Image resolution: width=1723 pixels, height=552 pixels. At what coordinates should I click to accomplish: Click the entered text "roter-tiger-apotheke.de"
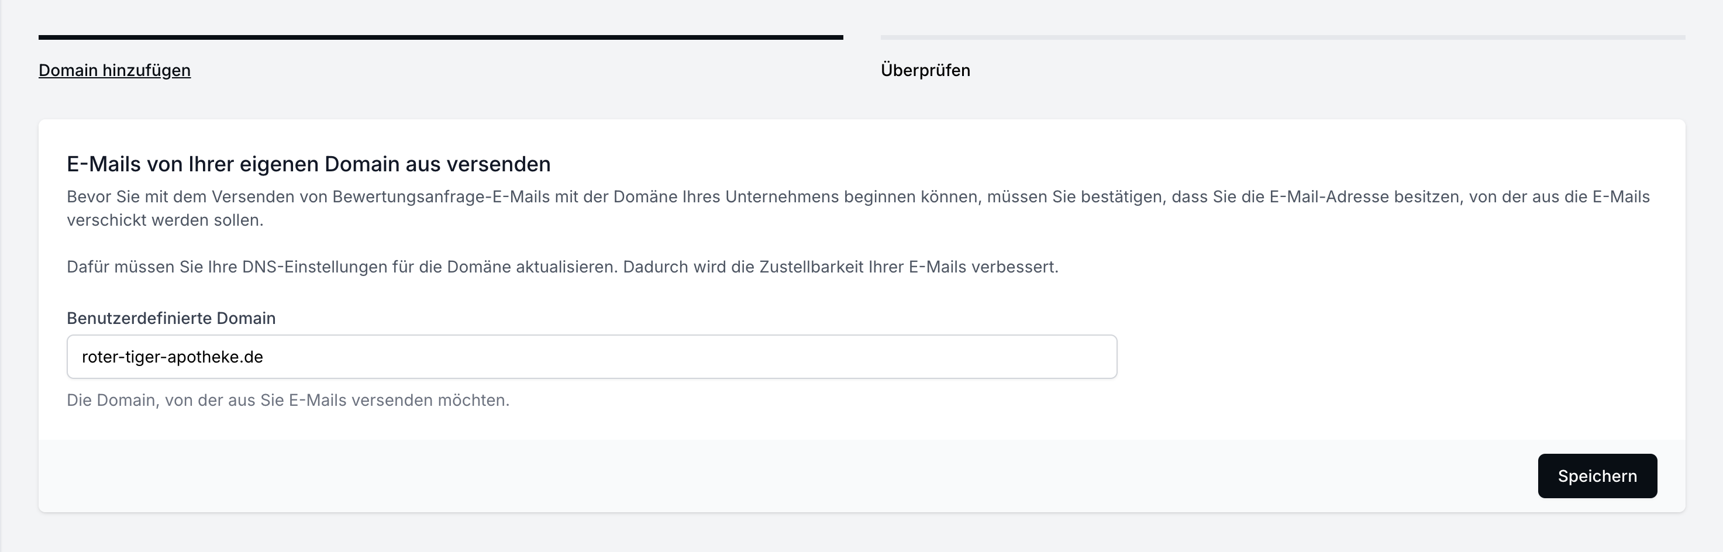(172, 357)
